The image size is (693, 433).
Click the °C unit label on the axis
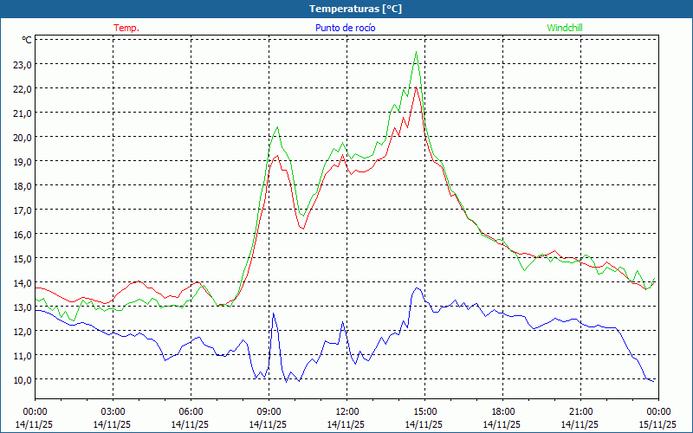(x=26, y=40)
